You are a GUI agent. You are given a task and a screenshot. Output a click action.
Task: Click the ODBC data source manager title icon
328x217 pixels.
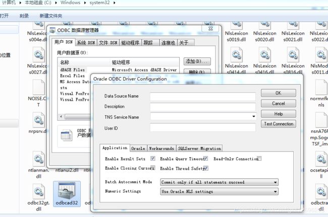(52, 30)
